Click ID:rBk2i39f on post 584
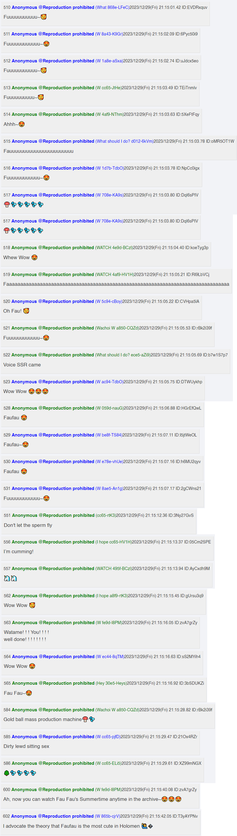Screen dimensions: 237x836 (x=202, y=710)
